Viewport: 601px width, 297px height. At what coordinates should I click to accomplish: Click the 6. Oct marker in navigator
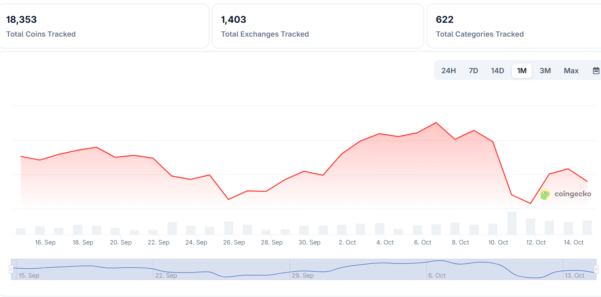(437, 276)
